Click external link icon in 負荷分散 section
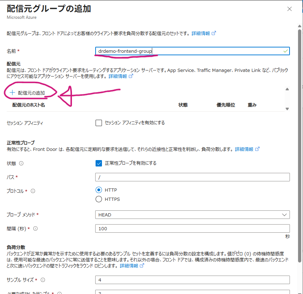Screen dimensions: 303x294 click(x=142, y=266)
